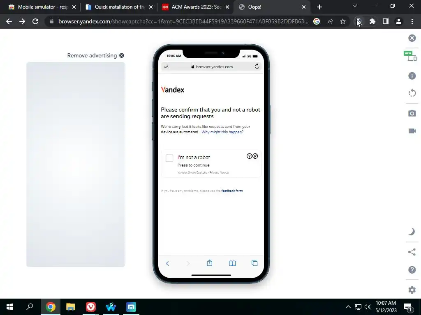Viewport: 421px width, 315px height.
Task: Open volume control in system tray
Action: pos(368,307)
